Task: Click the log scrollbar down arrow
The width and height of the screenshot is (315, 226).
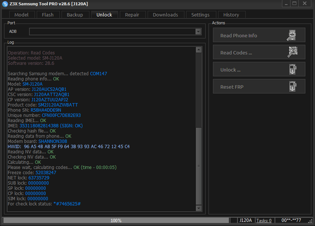Action: (x=199, y=208)
